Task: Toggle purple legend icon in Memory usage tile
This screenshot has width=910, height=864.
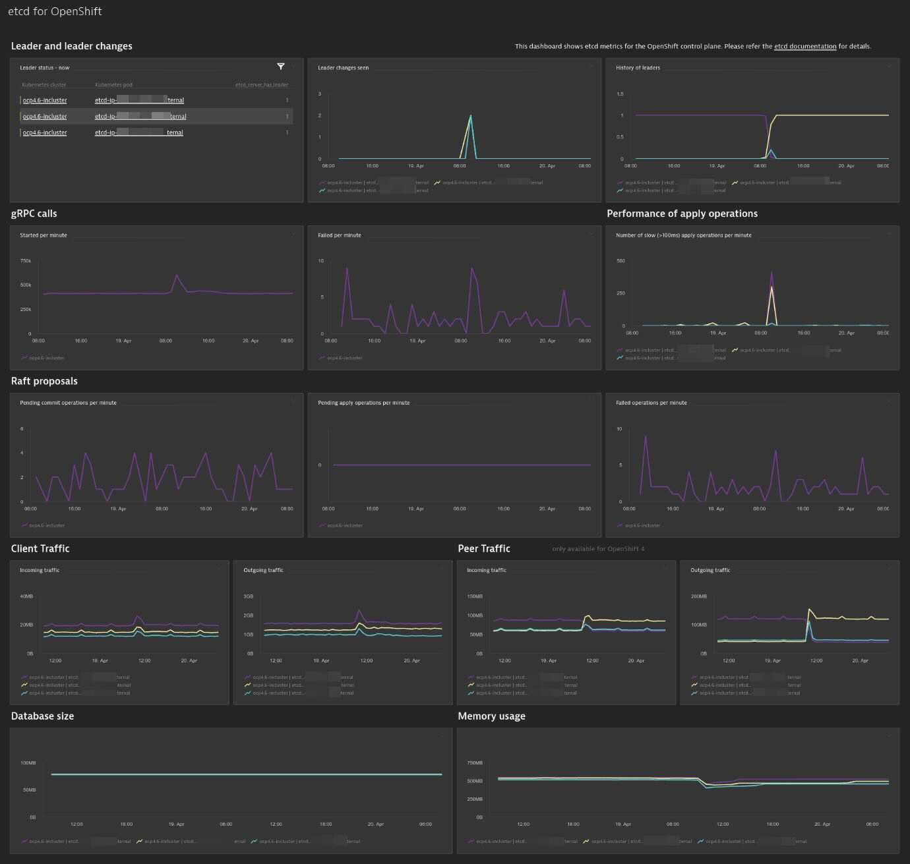Action: (471, 841)
